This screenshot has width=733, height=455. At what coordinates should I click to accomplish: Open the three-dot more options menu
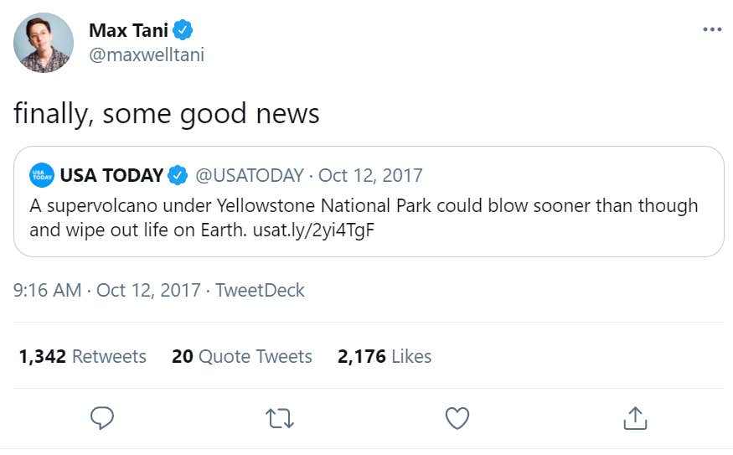pos(711,29)
